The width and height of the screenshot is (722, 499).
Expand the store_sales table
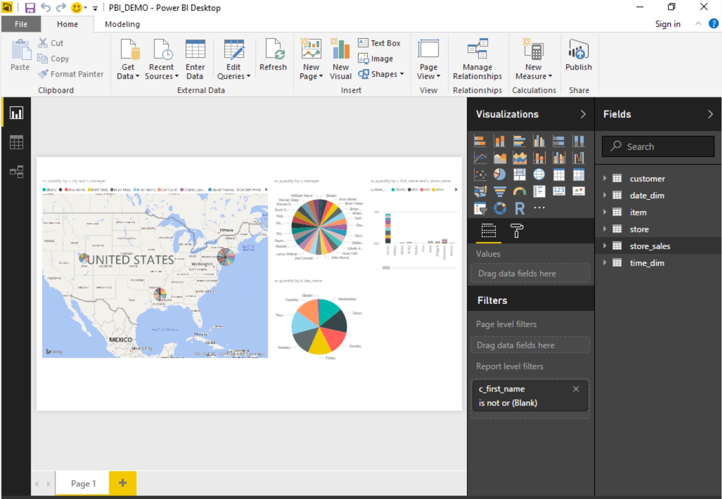605,246
